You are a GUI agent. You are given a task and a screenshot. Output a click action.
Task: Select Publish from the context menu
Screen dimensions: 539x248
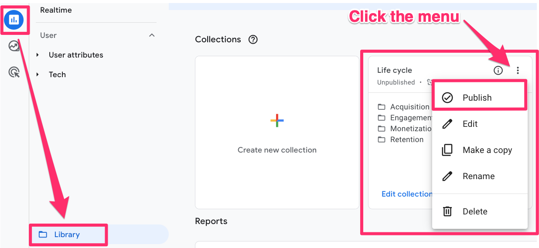tap(477, 98)
